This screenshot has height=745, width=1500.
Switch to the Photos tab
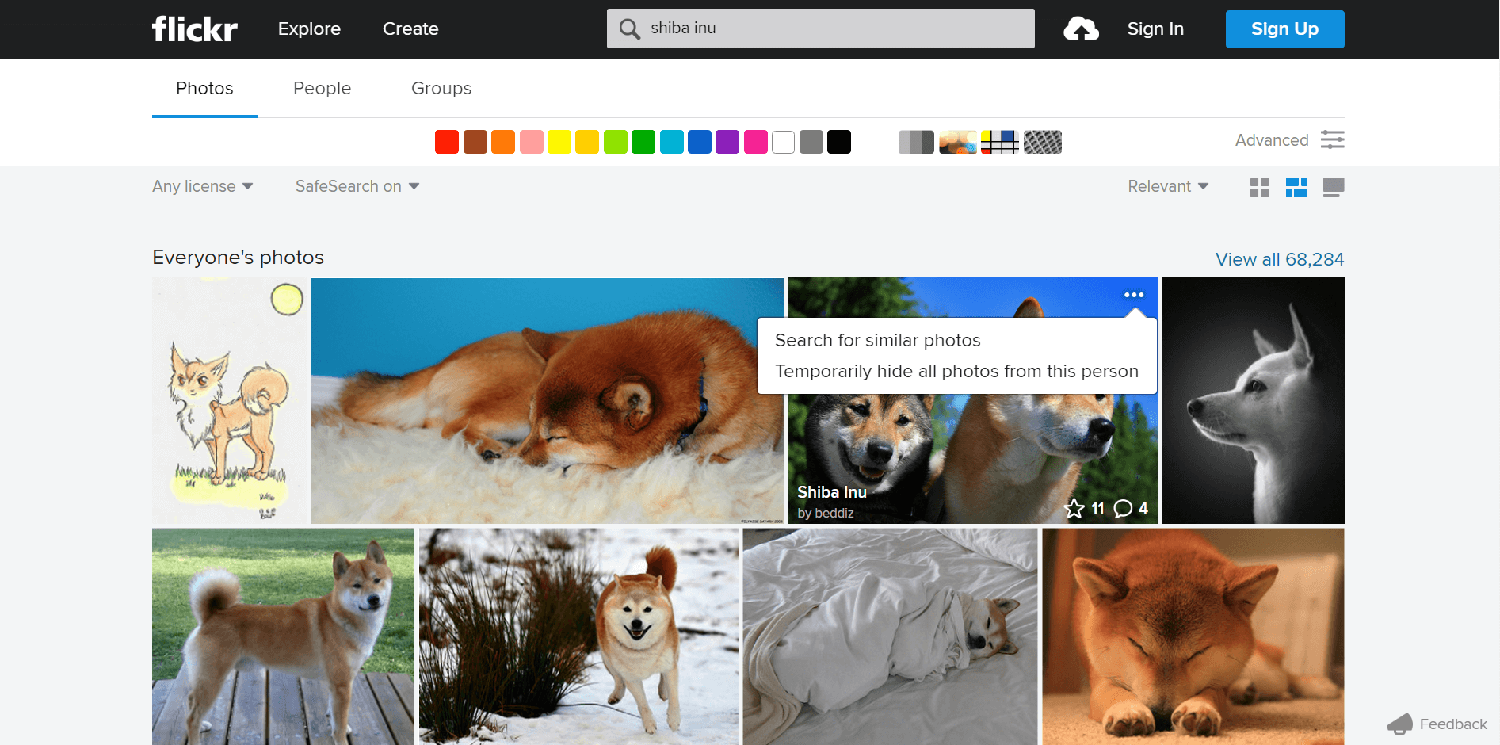204,88
